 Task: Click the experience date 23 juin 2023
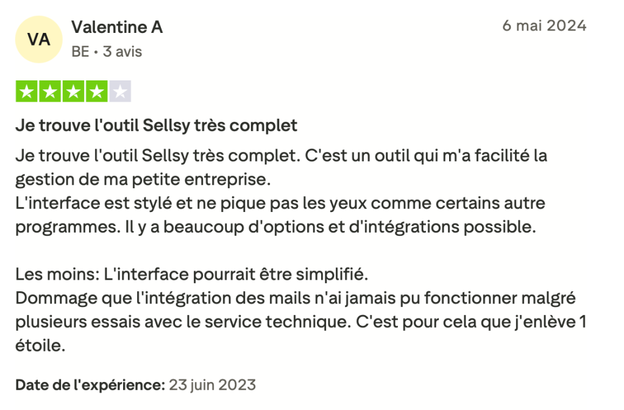212,385
